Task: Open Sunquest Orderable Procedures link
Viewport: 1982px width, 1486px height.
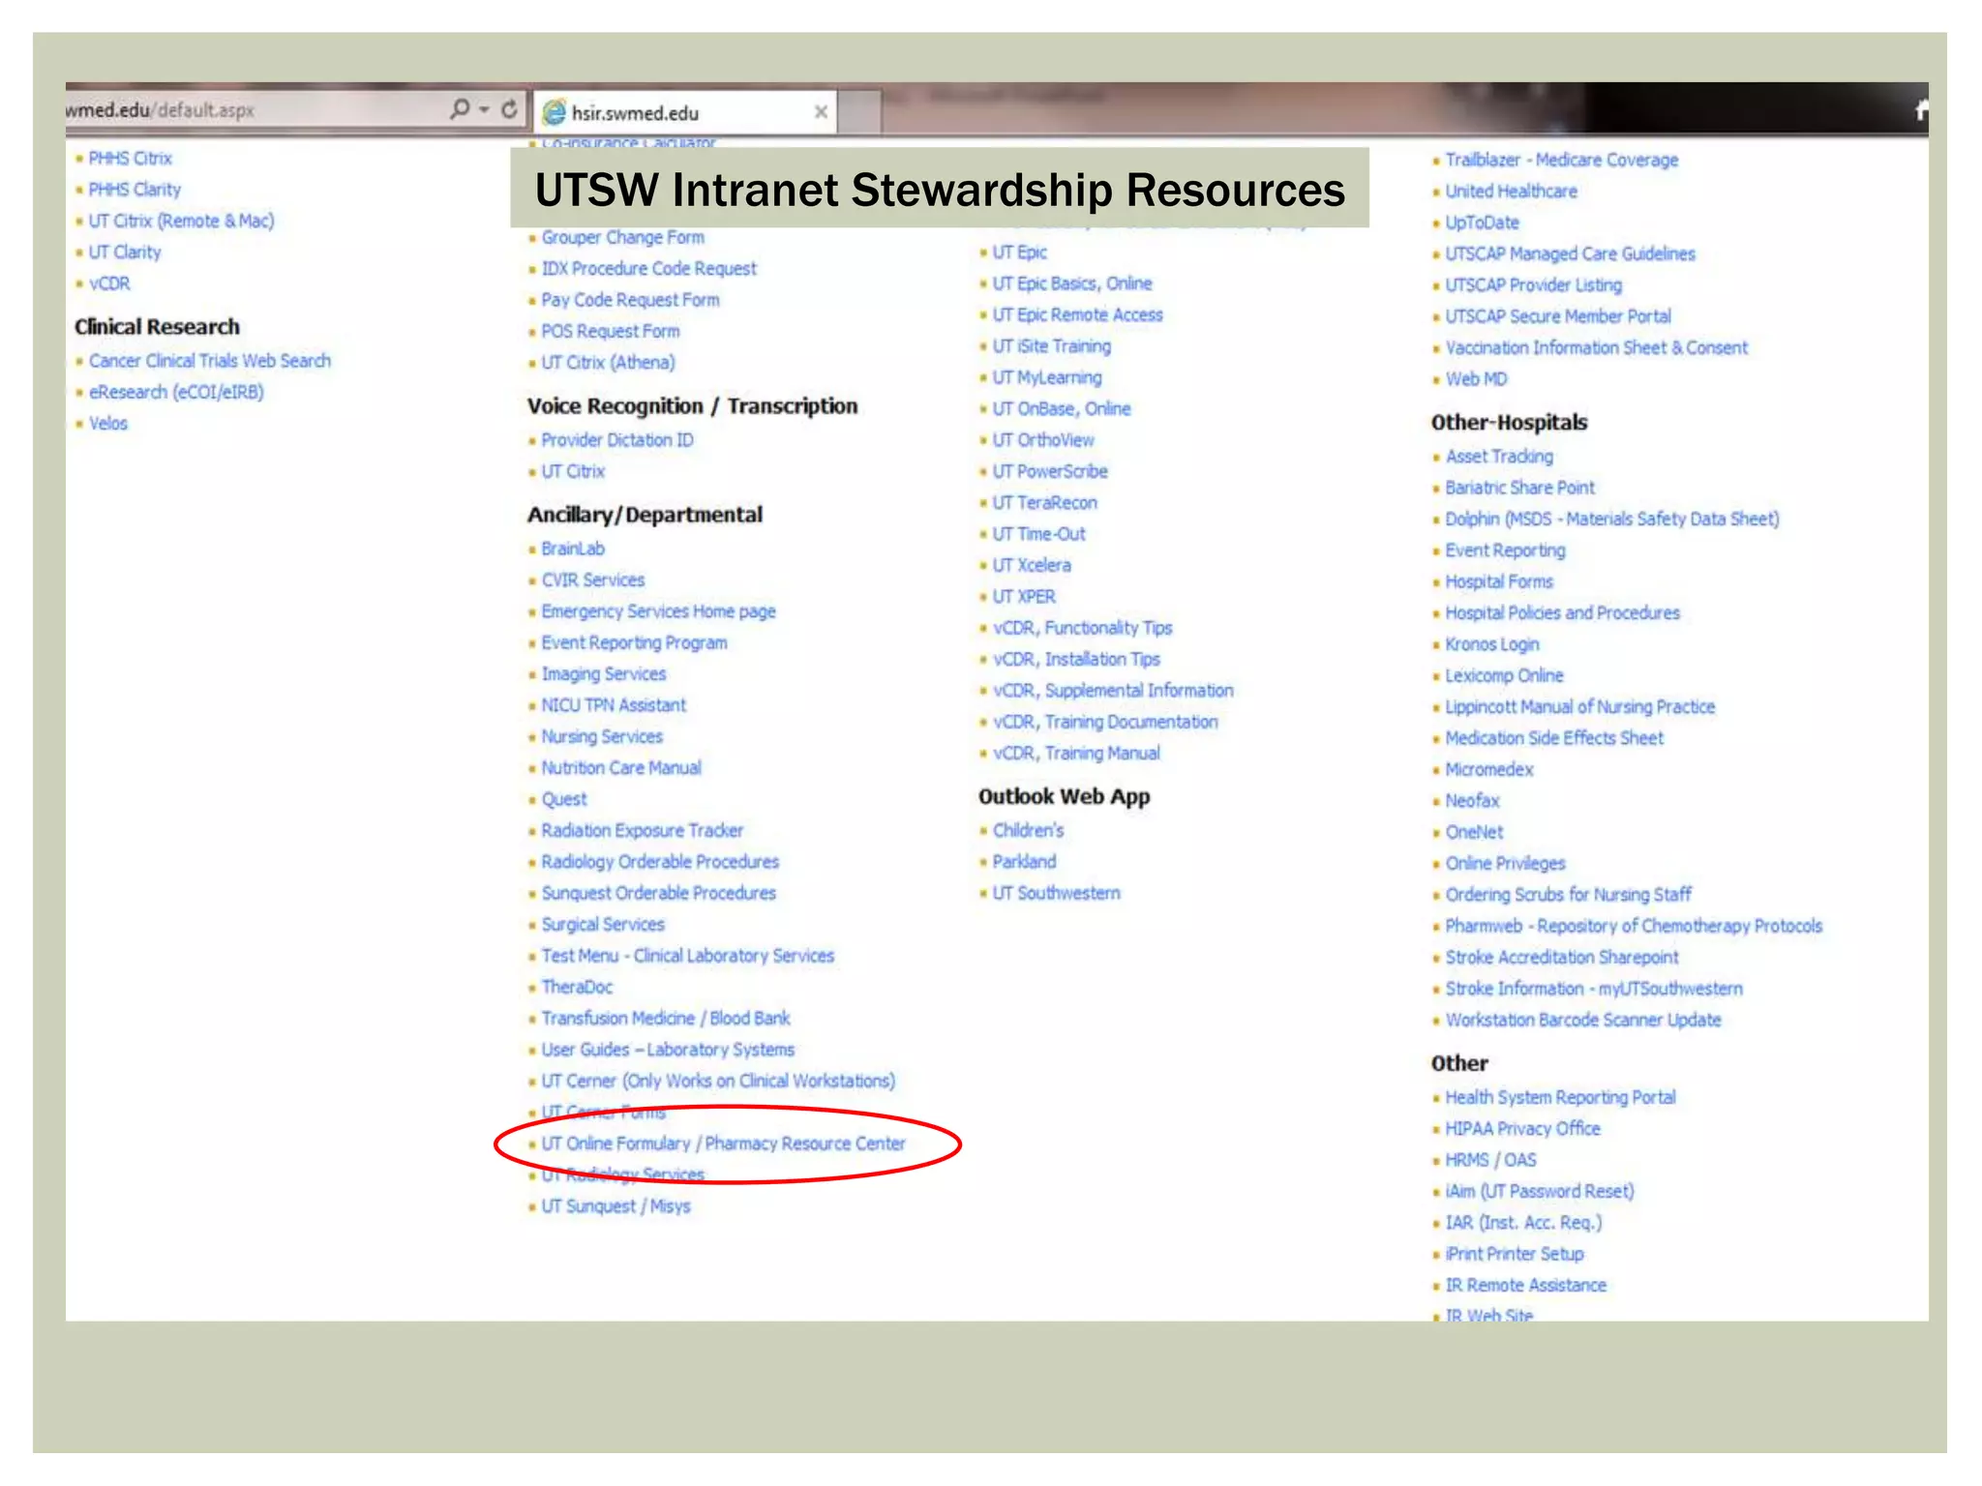Action: tap(659, 893)
